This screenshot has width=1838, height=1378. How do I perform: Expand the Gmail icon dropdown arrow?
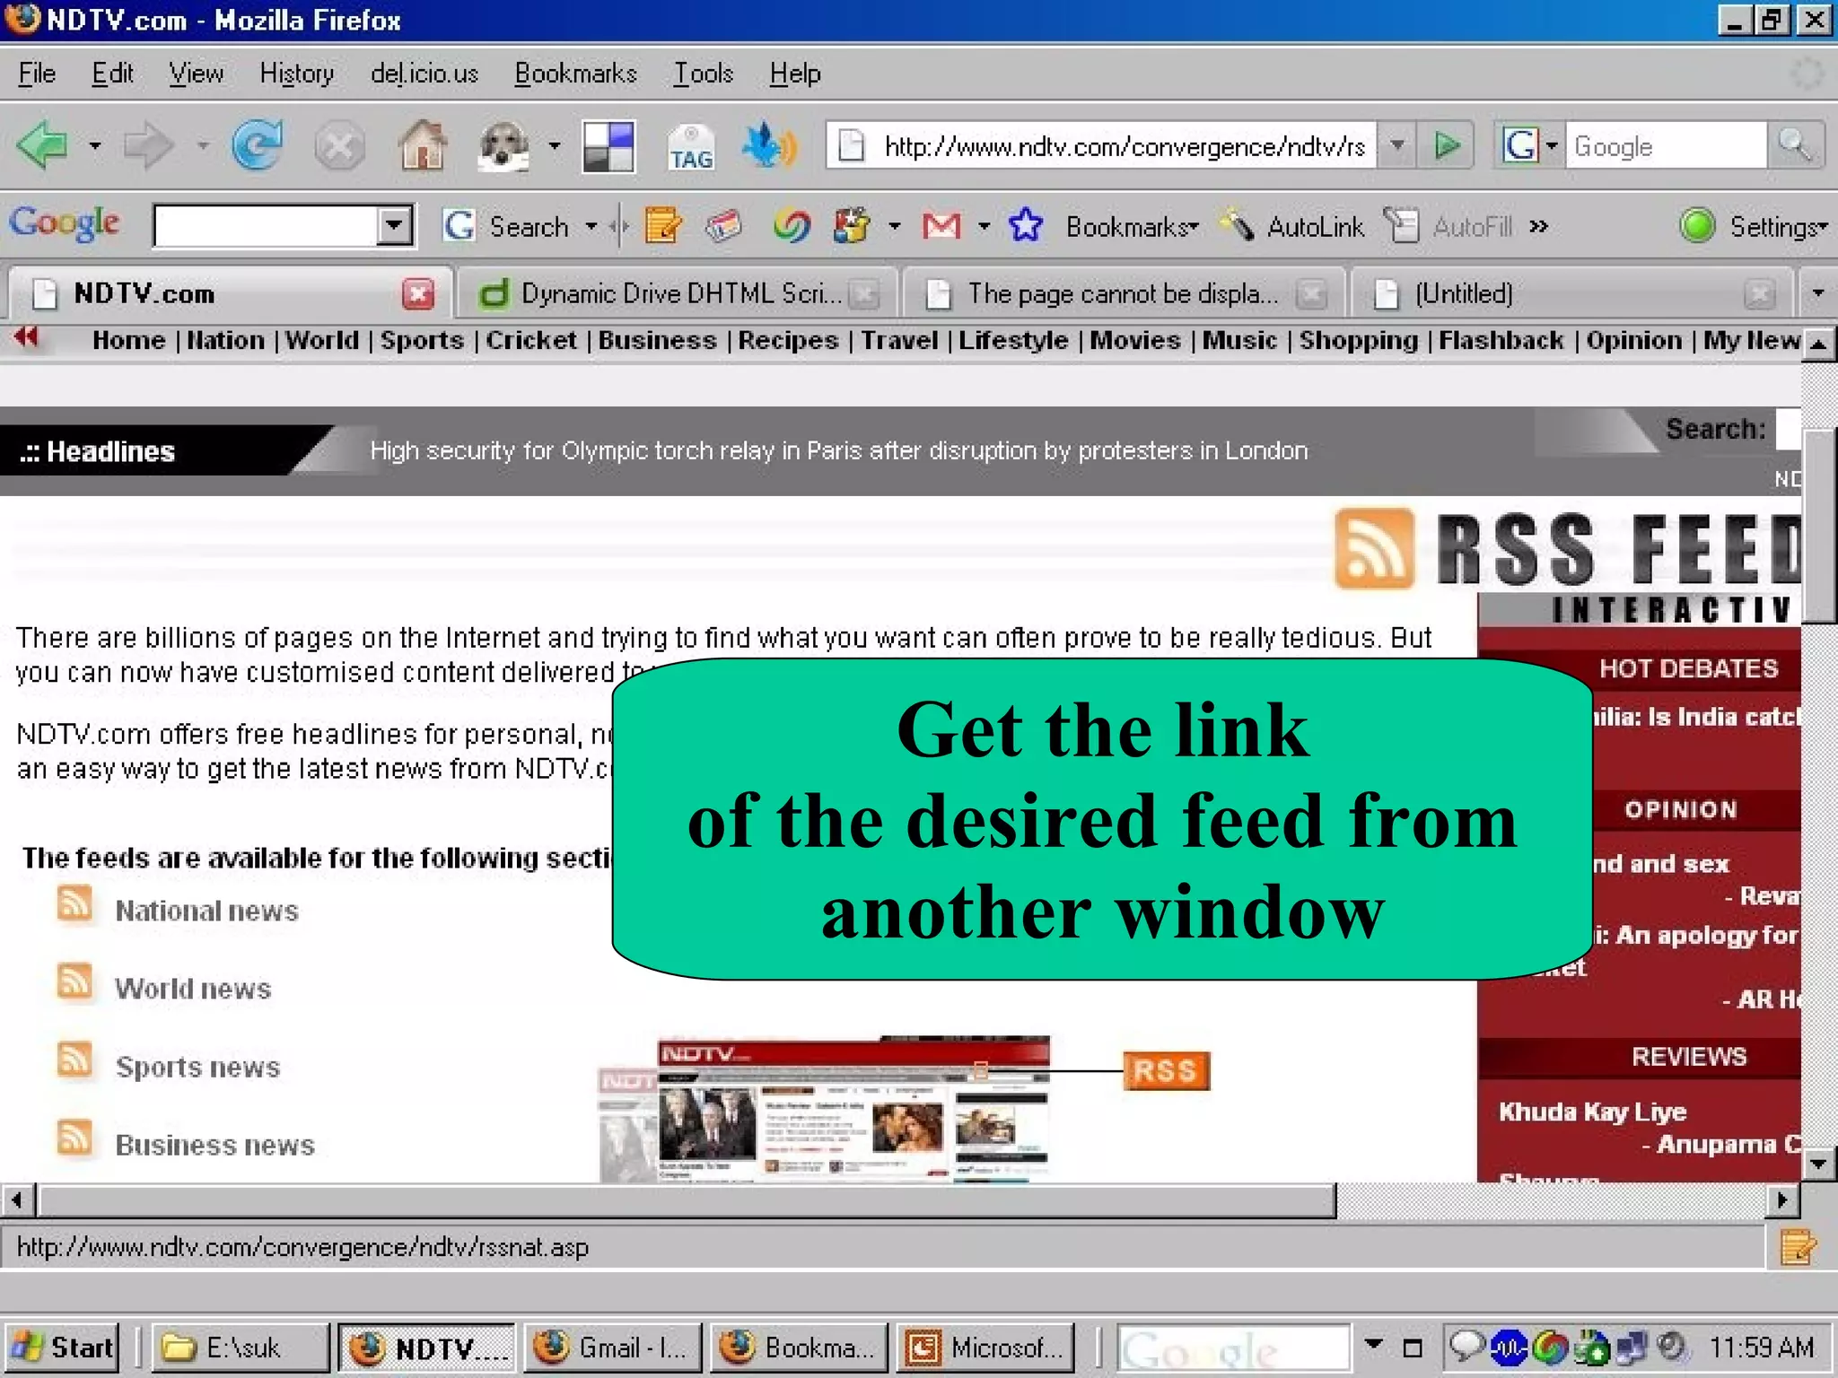pos(985,226)
